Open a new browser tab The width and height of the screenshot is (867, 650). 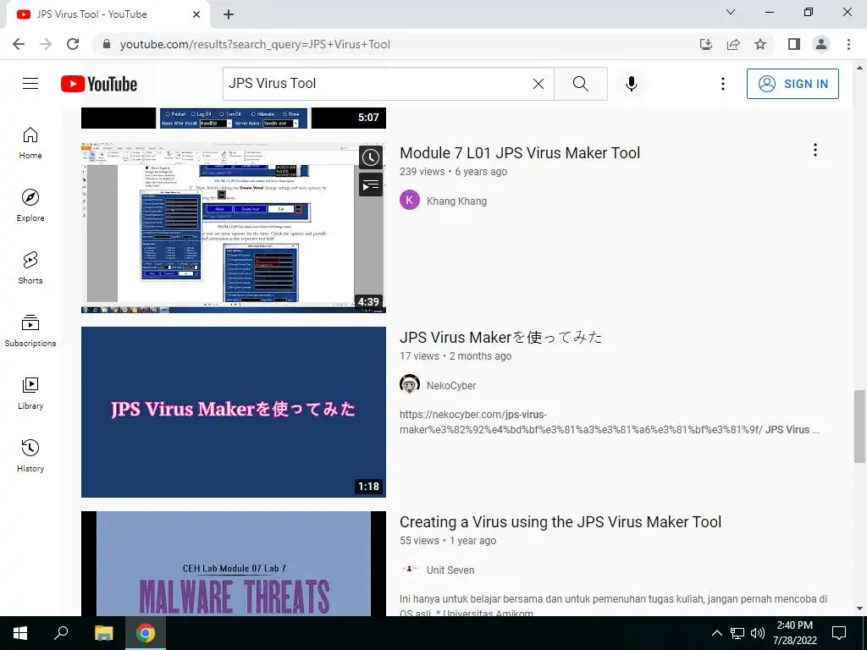pyautogui.click(x=229, y=14)
